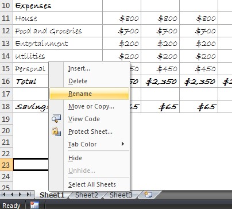The height and width of the screenshot is (209, 232).
Task: Select last visible $700 in Food row
Action: point(199,30)
